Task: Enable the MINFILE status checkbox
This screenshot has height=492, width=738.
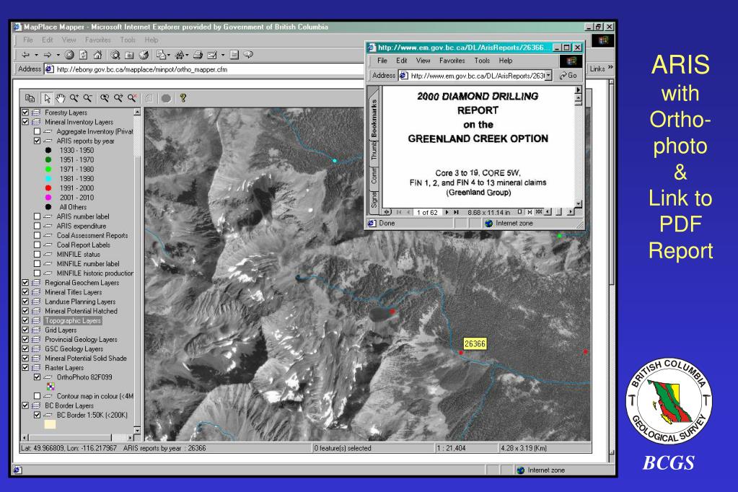Action: point(38,254)
